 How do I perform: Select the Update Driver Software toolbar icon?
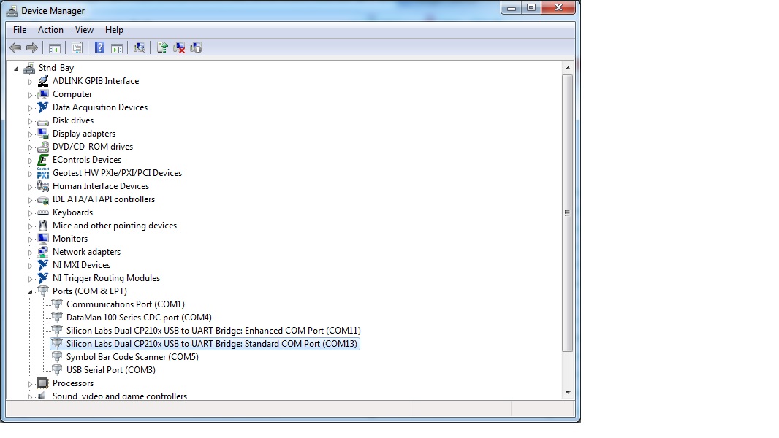coord(162,47)
